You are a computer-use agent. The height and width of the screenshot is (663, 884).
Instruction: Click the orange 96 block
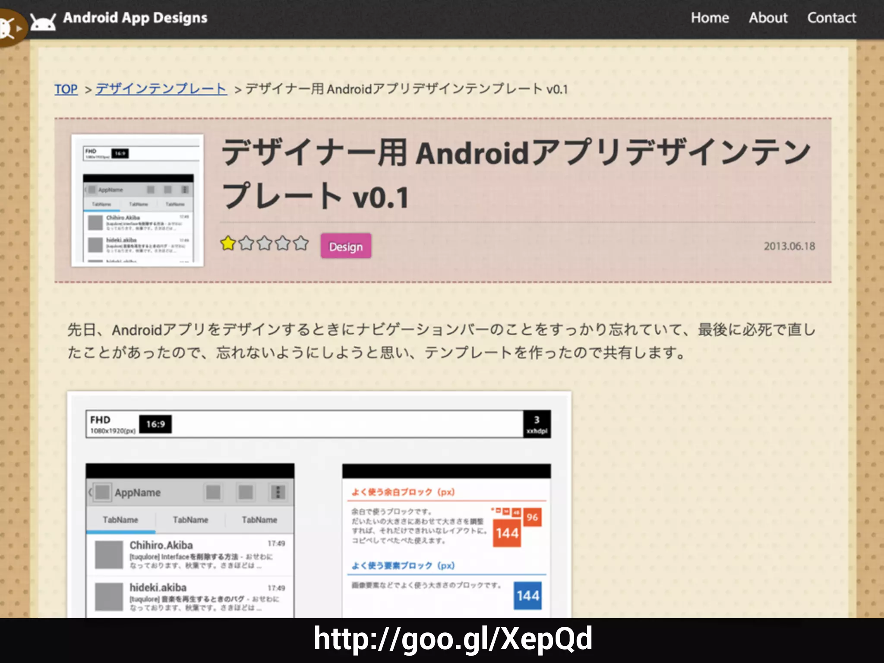click(x=532, y=517)
